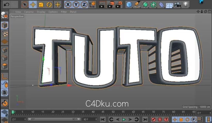Open the Display viewport menu

click(x=41, y=12)
